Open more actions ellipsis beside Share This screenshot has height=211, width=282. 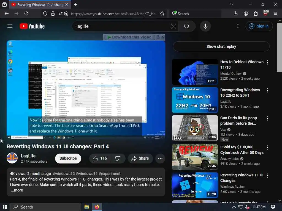coord(160,159)
